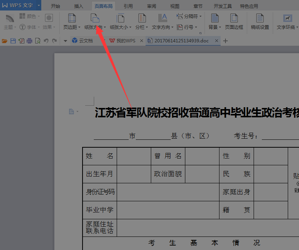Open 页面边框 page borders
Screen dimensions: 299x250
(x=234, y=22)
